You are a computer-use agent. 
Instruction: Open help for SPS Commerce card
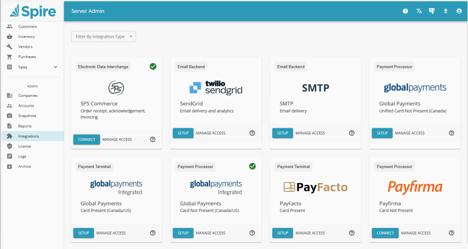(153, 139)
